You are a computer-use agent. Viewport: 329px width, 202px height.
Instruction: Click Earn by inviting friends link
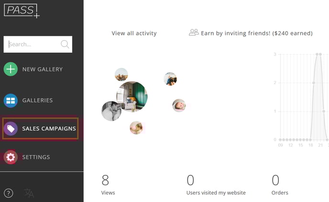[257, 33]
